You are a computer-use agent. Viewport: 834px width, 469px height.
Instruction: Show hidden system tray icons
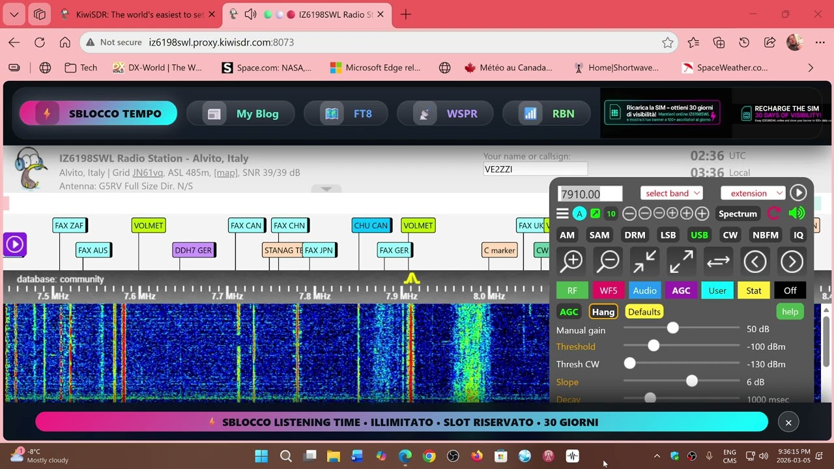coord(657,456)
